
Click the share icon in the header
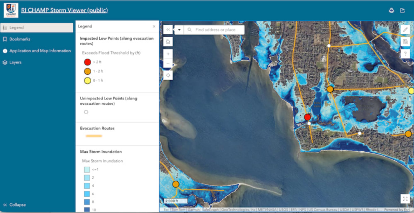point(402,11)
